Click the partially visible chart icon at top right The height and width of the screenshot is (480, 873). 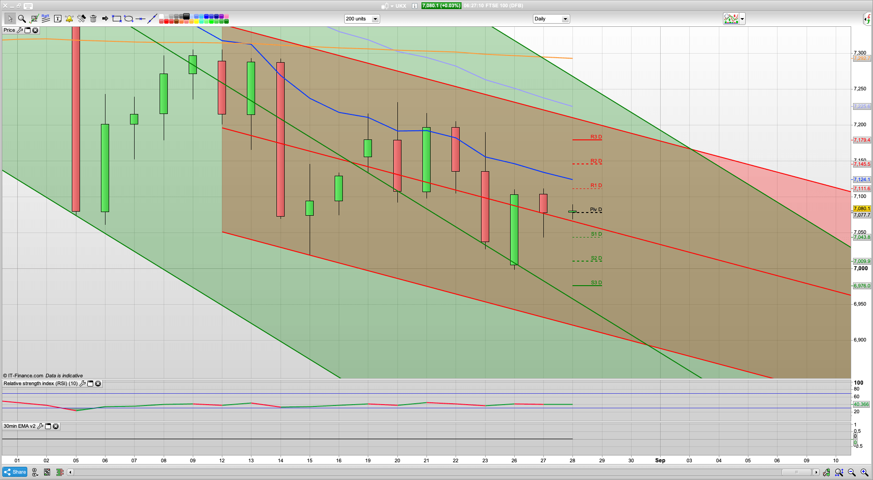[x=868, y=19]
